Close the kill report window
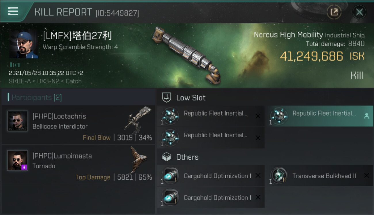374x215 pixels. point(359,12)
